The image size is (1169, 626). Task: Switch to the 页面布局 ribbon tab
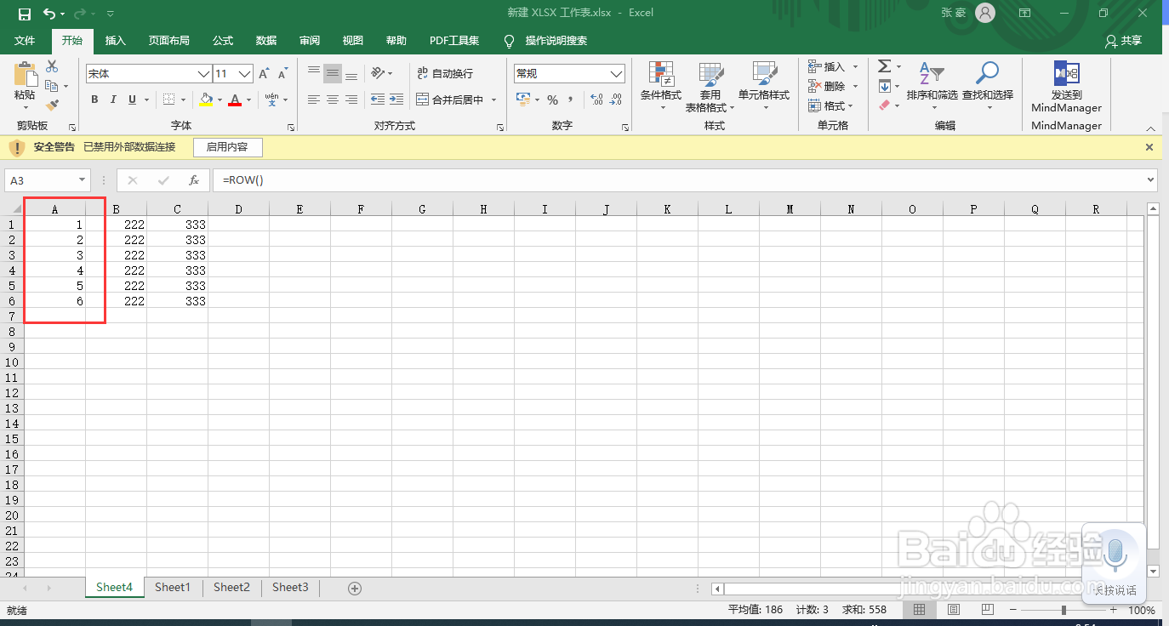point(168,41)
